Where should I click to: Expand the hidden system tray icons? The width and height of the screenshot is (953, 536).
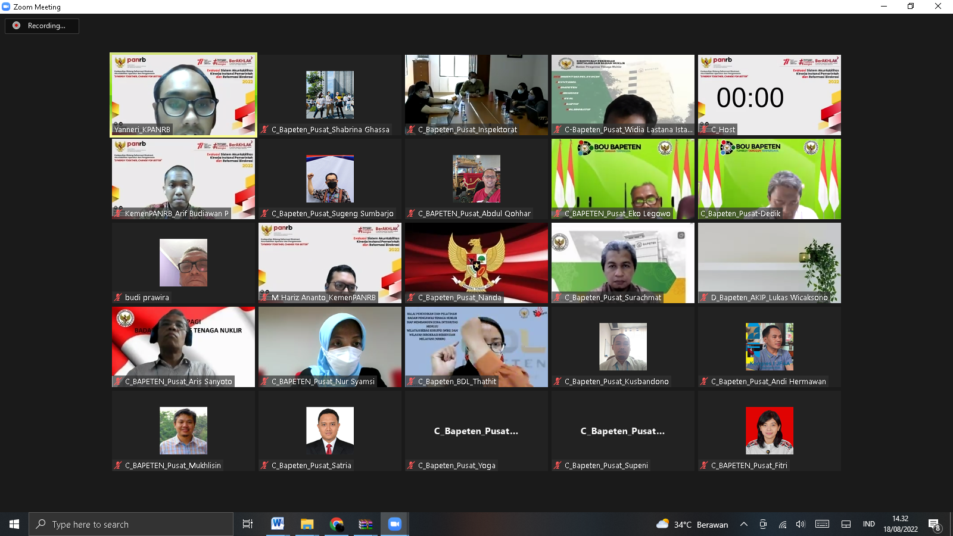point(744,524)
